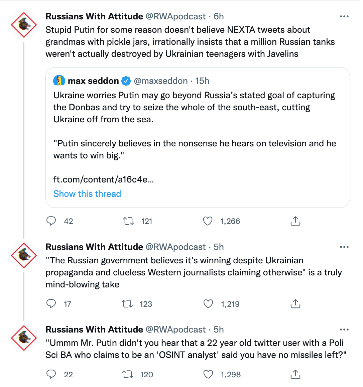Like the tweet with 1,266 likes
Screen dimensions: 363x387
pos(208,221)
